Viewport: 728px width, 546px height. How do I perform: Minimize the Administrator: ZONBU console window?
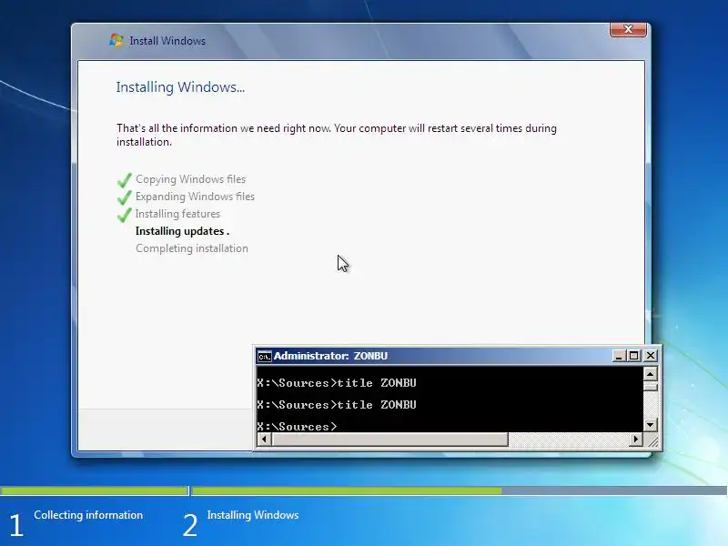tap(619, 356)
